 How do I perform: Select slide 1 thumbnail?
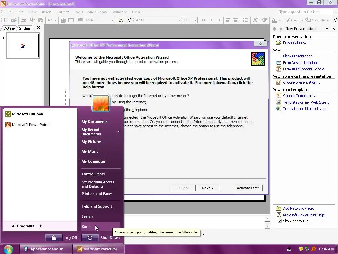click(x=23, y=46)
